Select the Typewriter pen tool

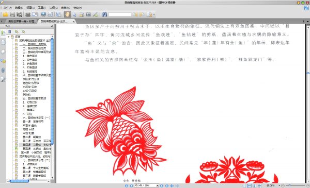[95, 14]
